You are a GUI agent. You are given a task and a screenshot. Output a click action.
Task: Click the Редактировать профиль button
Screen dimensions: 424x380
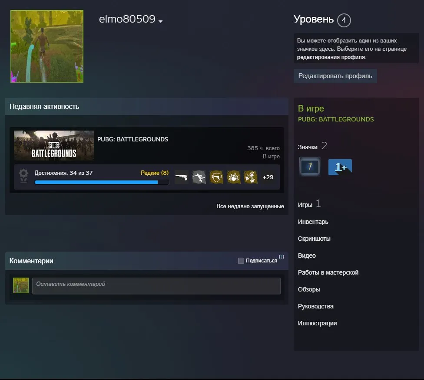click(x=335, y=76)
